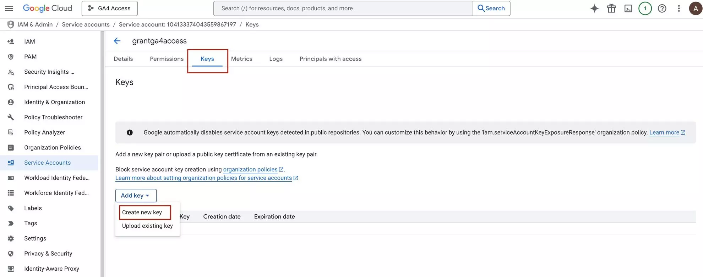Click the IAM & Admin shield icon
703x277 pixels.
coord(11,24)
